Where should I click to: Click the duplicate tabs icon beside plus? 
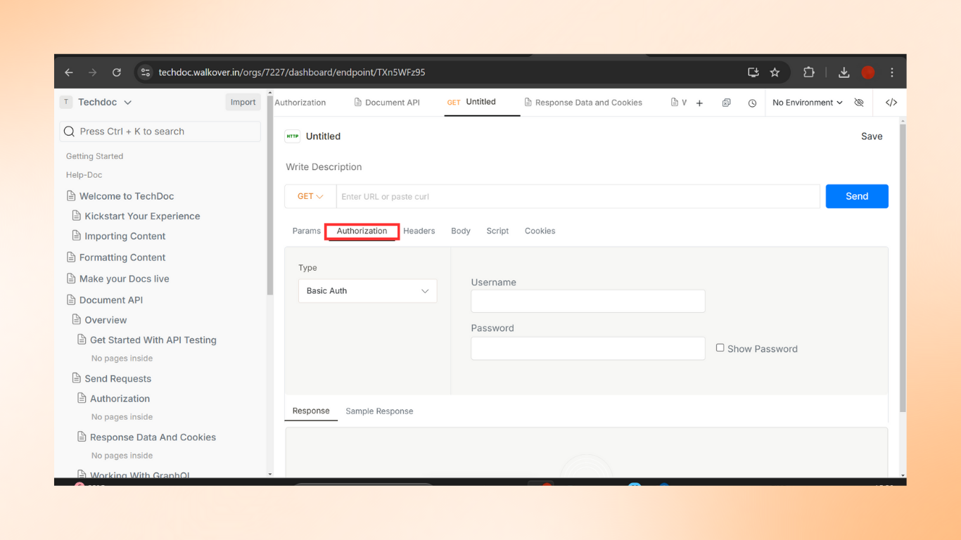point(726,103)
